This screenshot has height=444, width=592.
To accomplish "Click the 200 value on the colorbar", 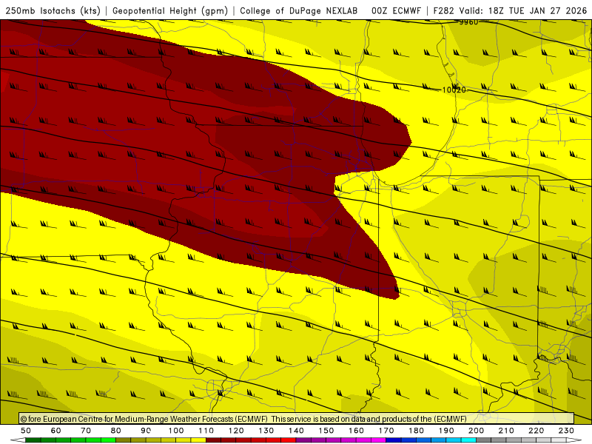I will (x=476, y=431).
